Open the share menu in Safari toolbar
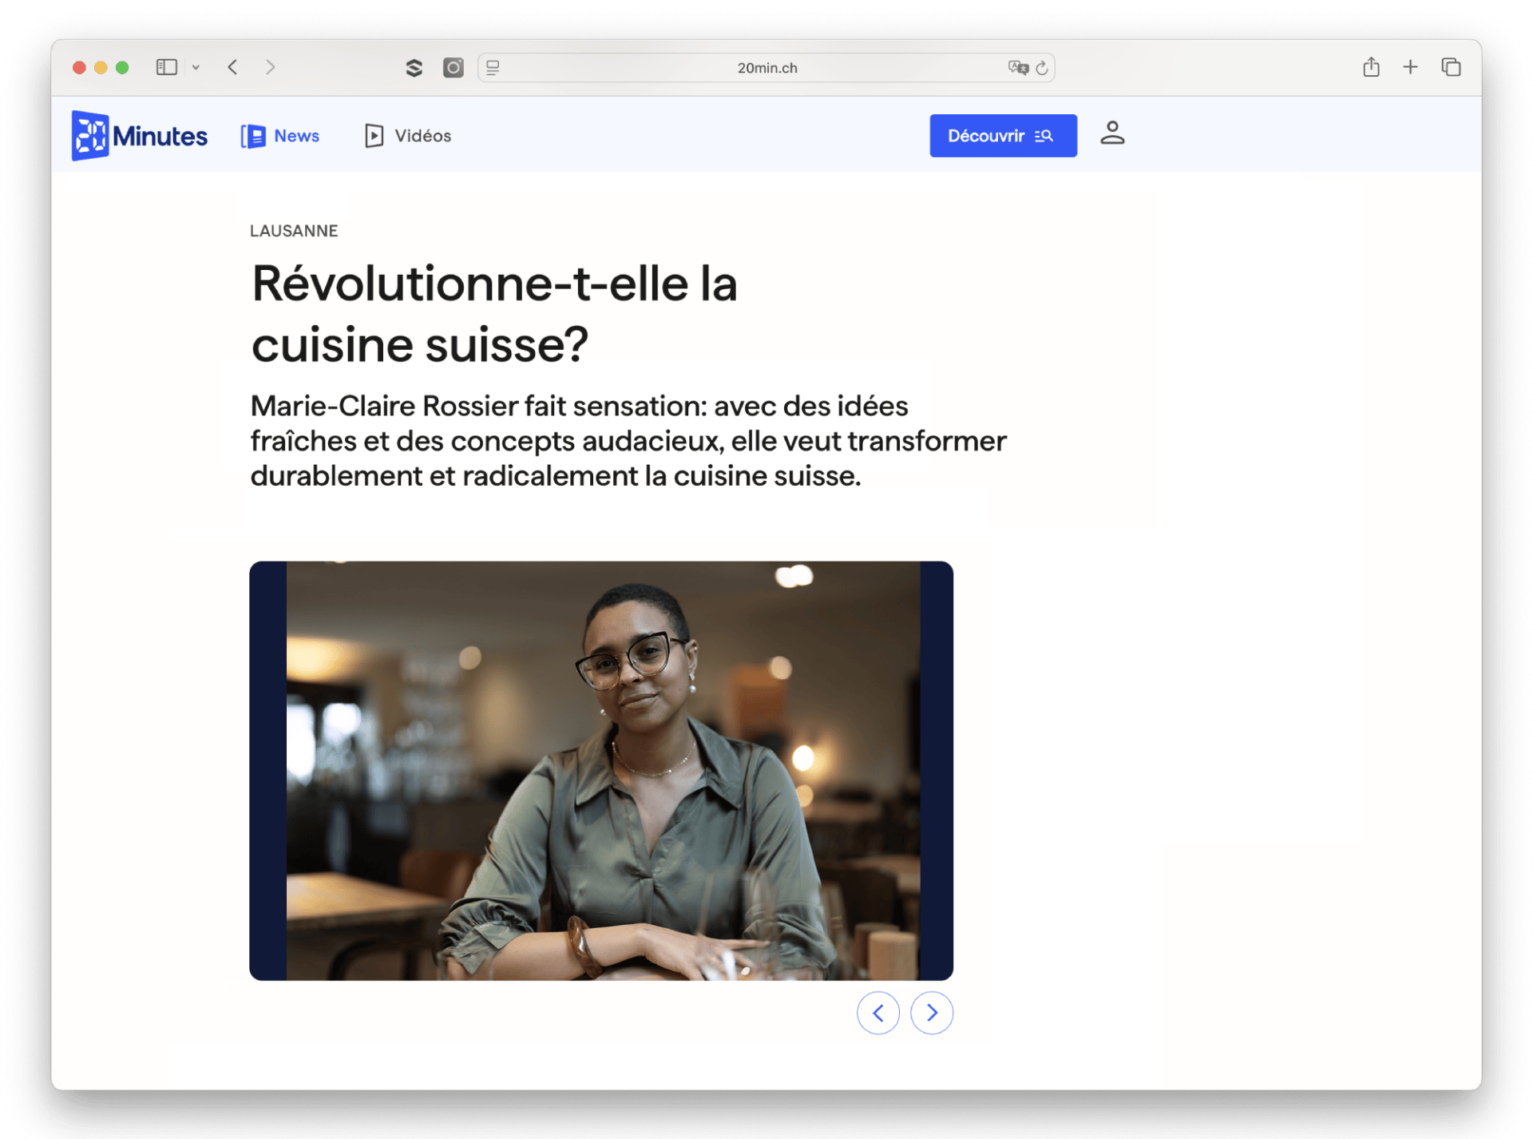Screen dimensions: 1533x1139 click(x=1372, y=67)
